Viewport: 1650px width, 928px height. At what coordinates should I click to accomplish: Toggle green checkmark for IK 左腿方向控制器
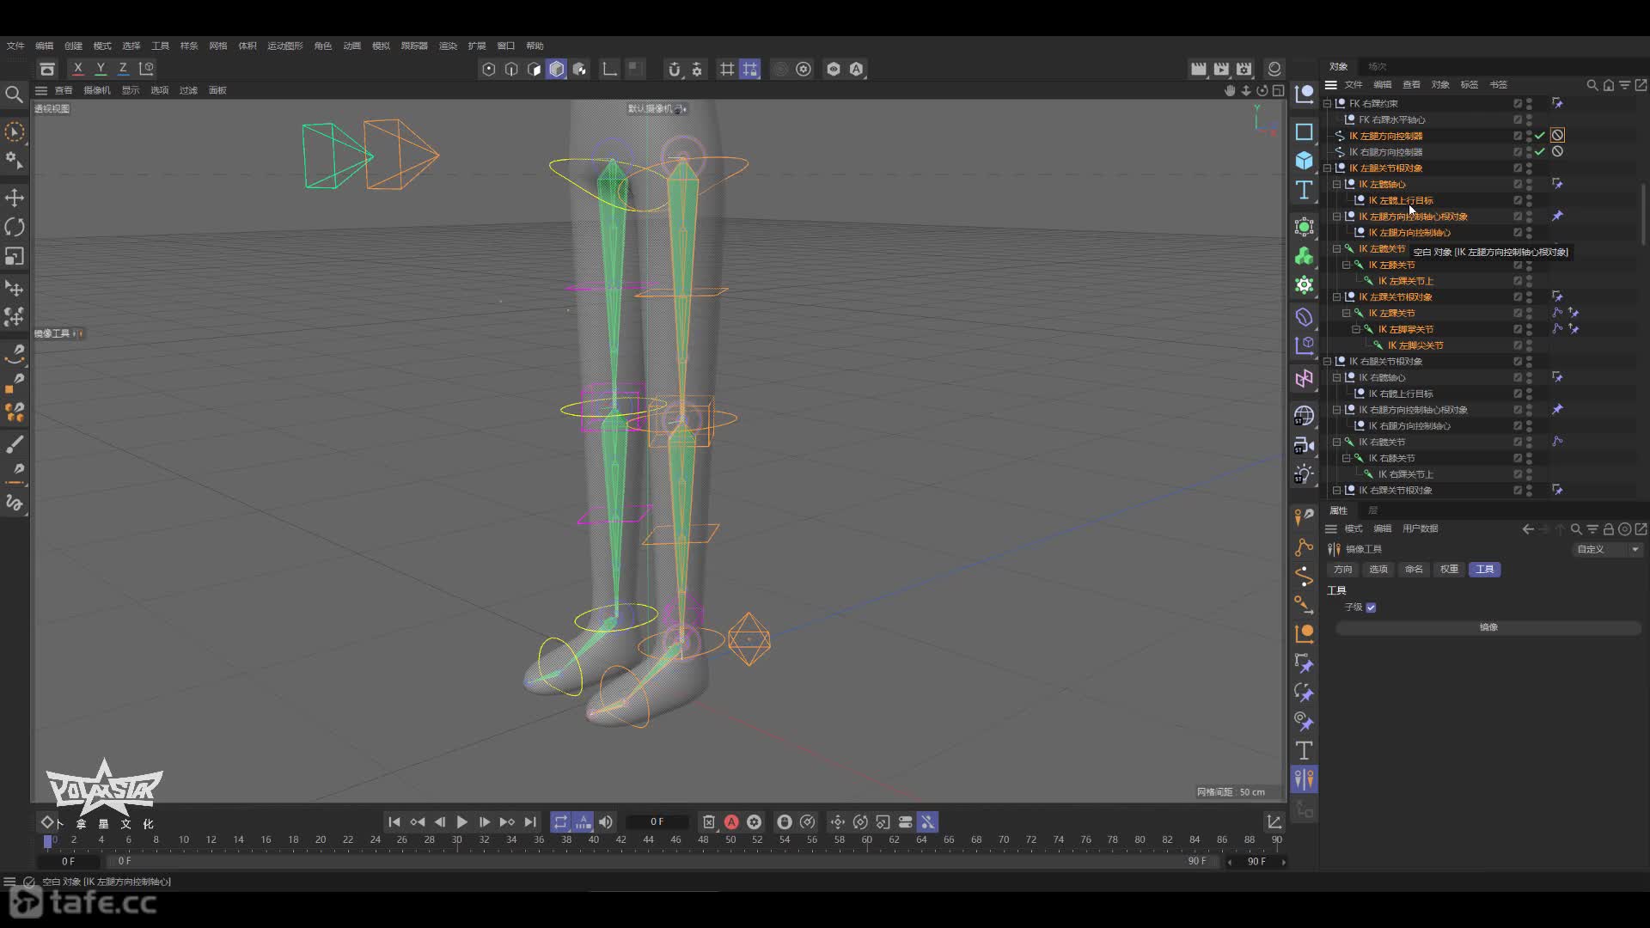[1540, 136]
